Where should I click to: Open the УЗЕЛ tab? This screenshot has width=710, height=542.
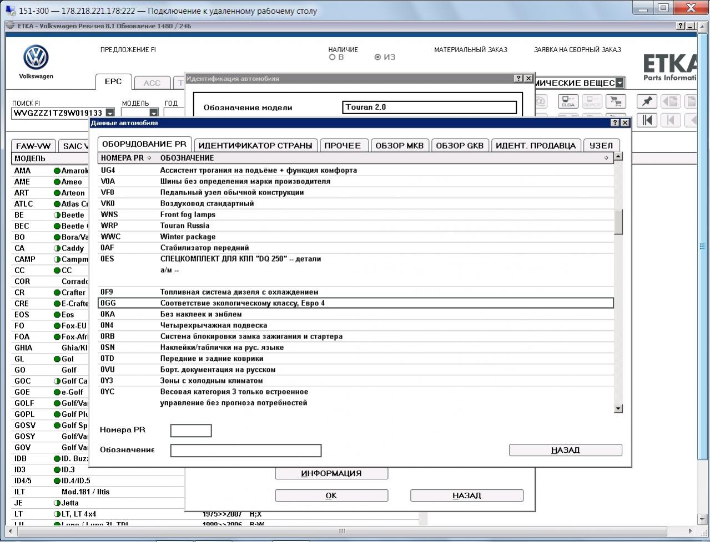tap(601, 145)
